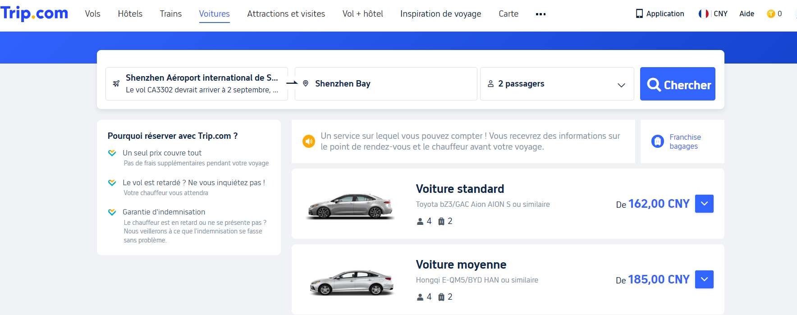The image size is (797, 315).
Task: Expand the Voiture standard options
Action: (704, 204)
